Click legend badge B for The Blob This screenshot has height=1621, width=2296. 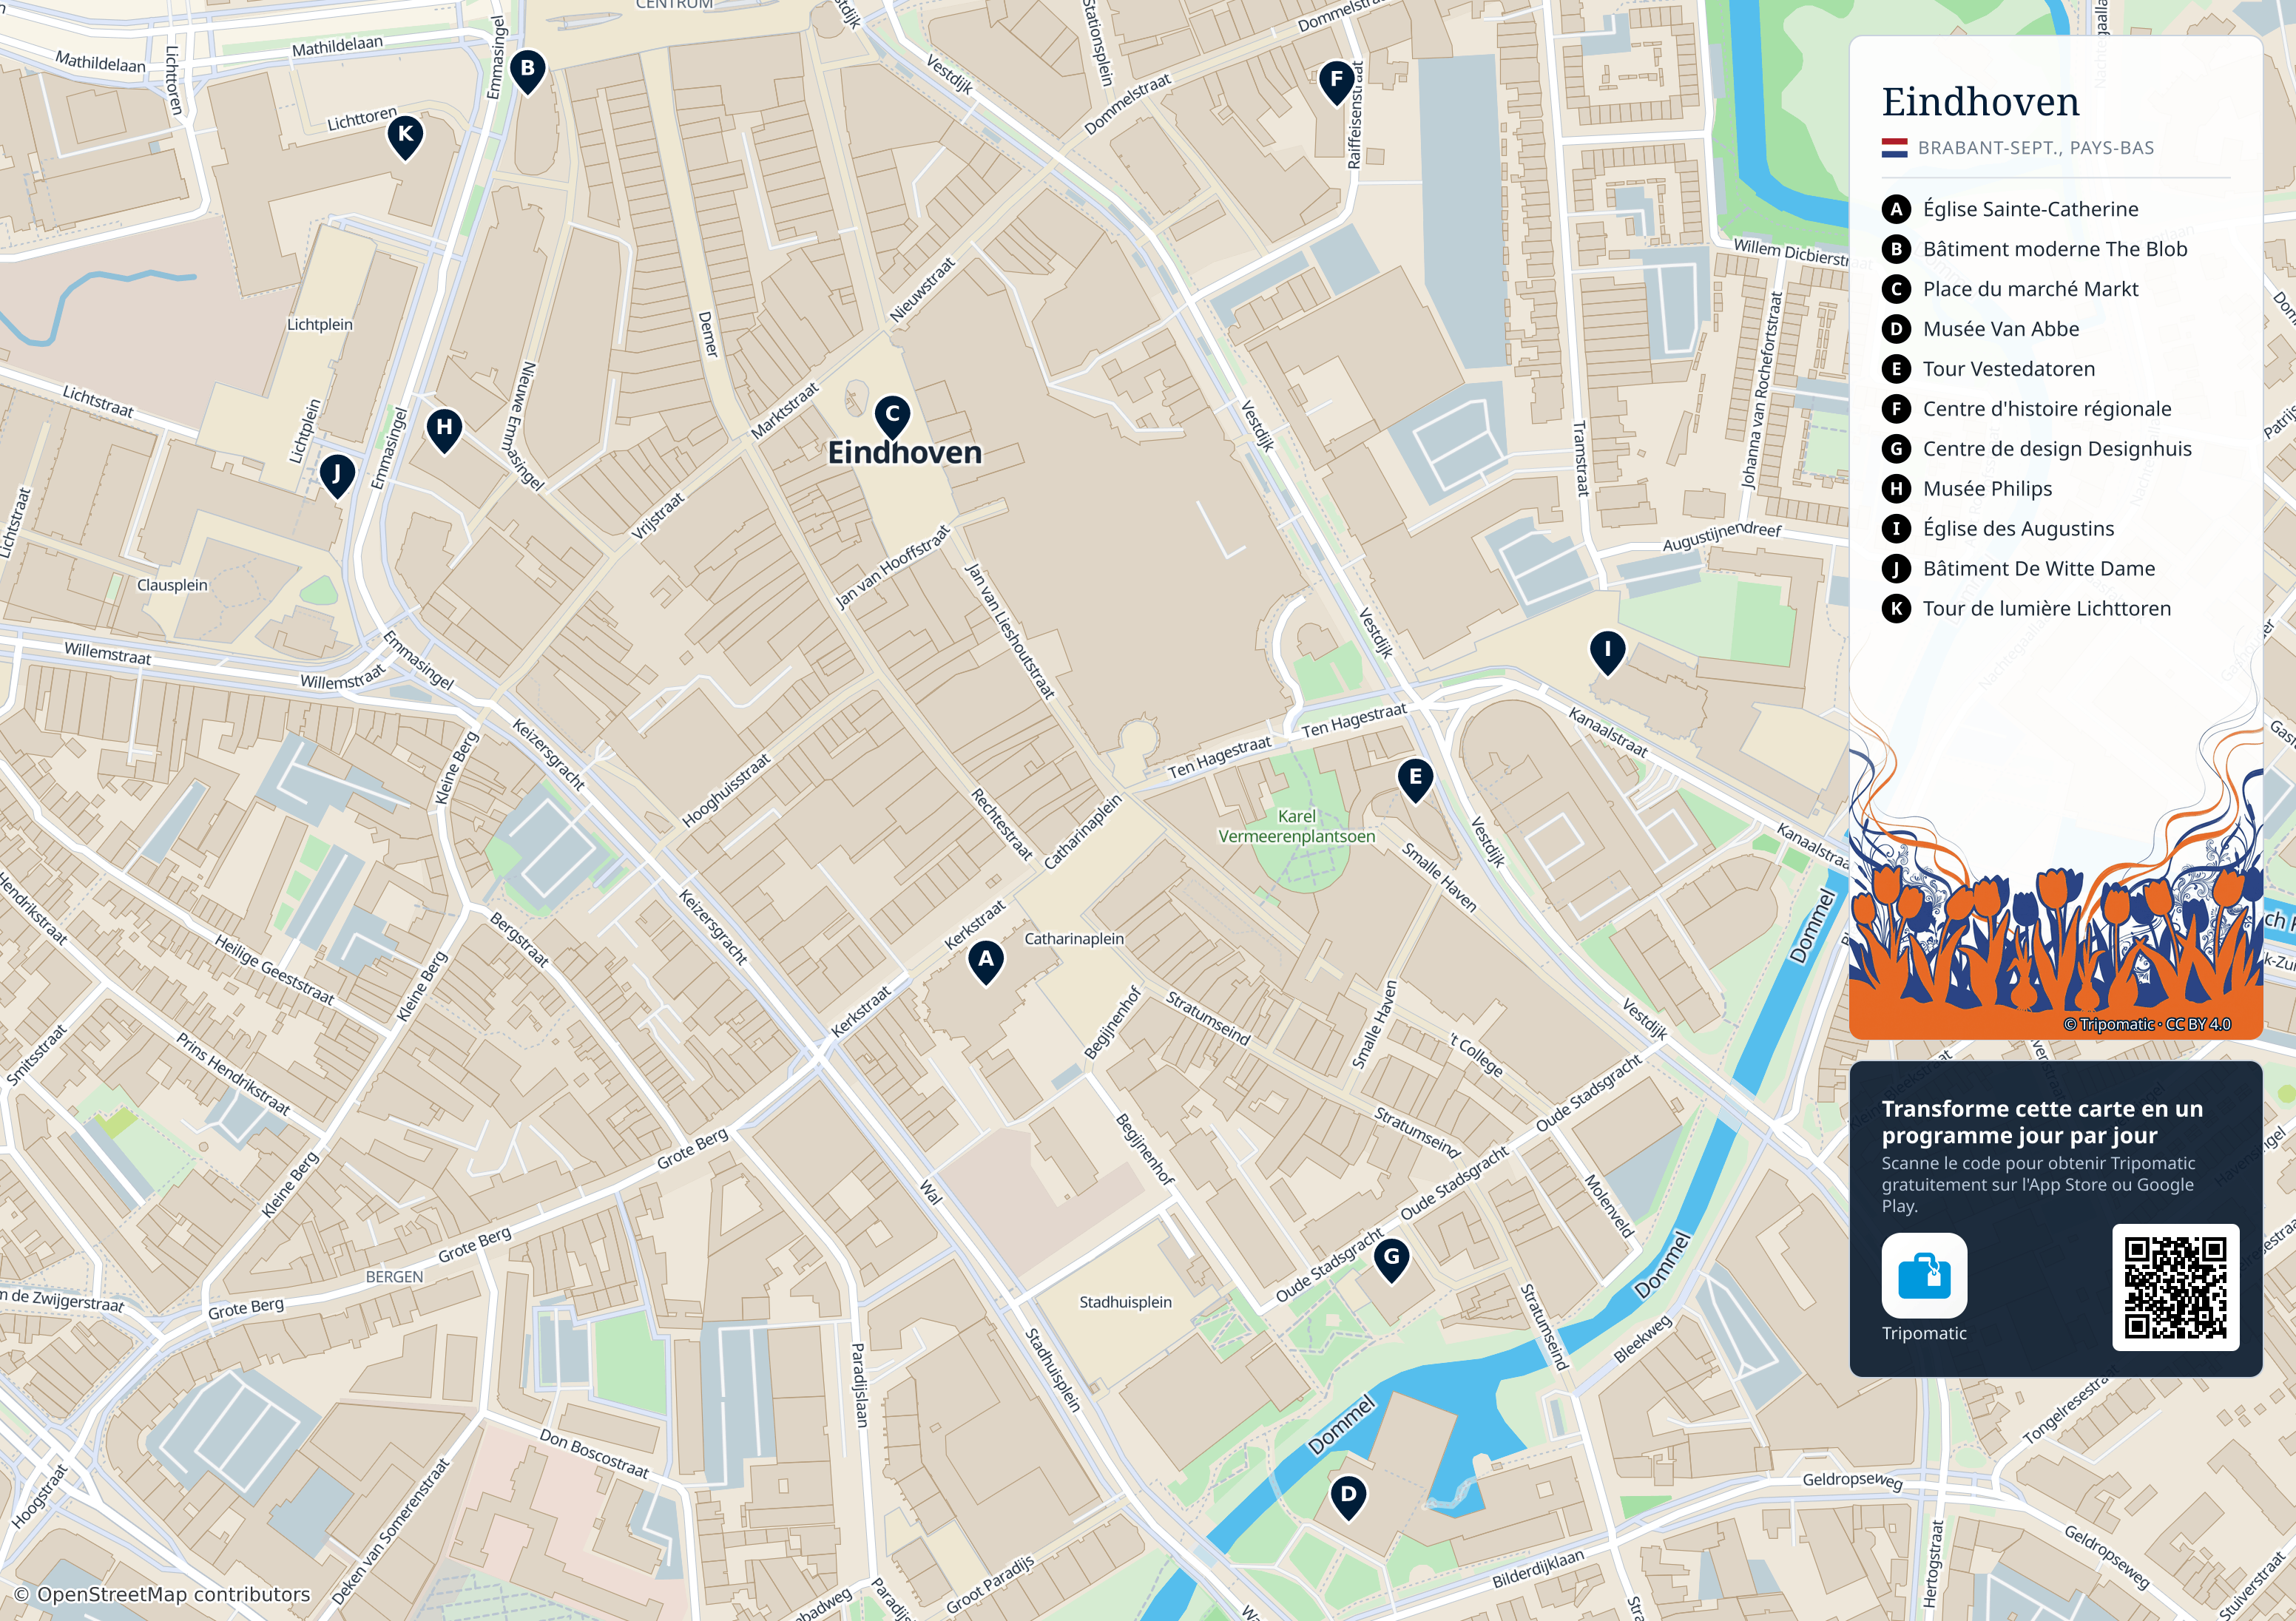click(x=1896, y=249)
